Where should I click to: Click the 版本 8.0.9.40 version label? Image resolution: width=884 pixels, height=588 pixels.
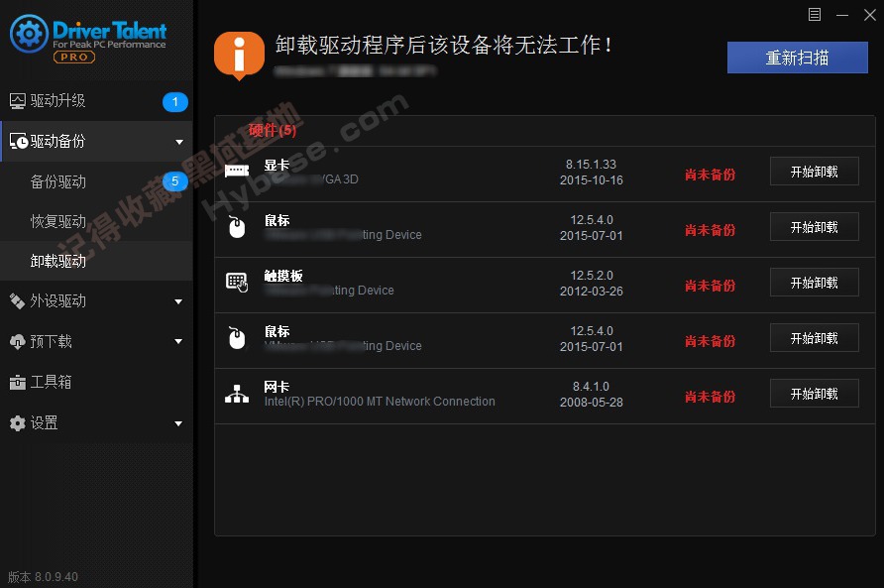pyautogui.click(x=43, y=577)
